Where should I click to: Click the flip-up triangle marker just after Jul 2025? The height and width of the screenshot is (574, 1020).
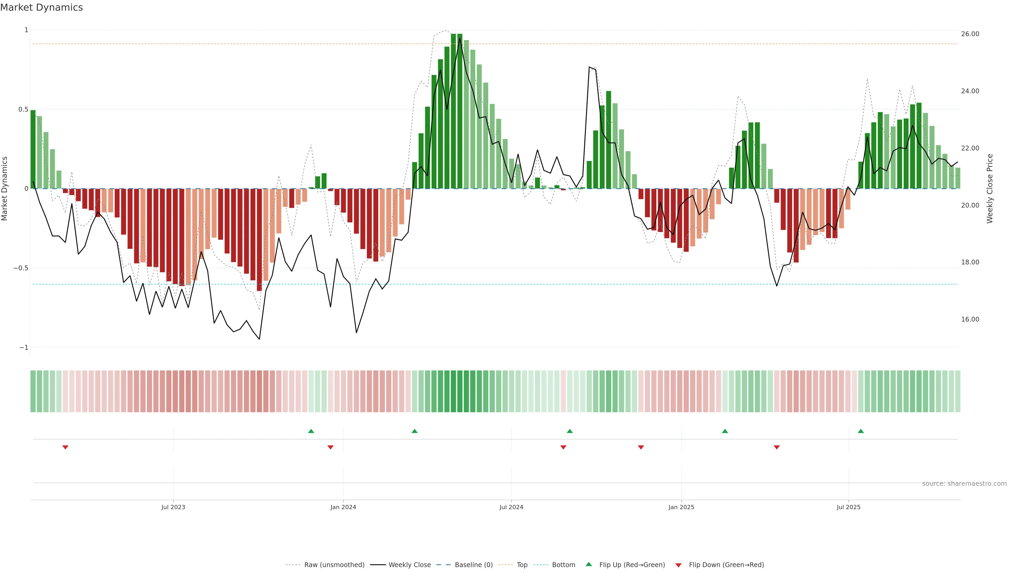(860, 431)
